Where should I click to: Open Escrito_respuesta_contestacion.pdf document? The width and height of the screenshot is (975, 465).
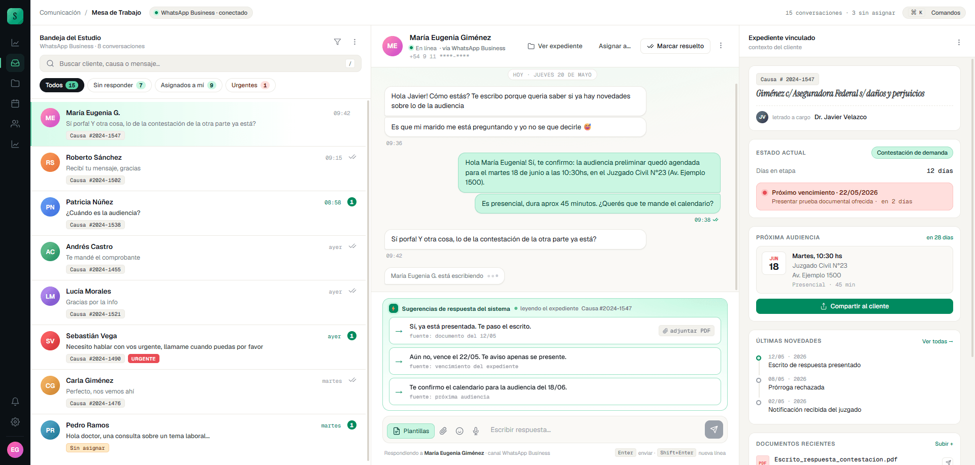pyautogui.click(x=835, y=459)
